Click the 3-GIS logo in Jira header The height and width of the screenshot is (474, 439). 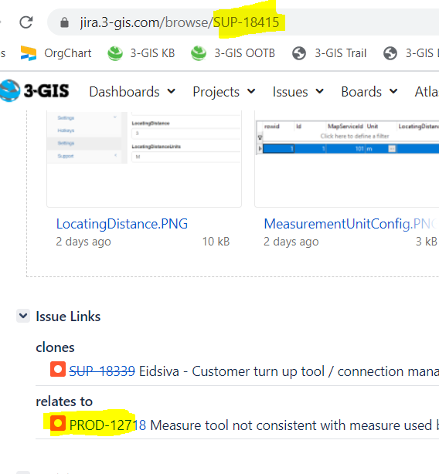click(35, 90)
